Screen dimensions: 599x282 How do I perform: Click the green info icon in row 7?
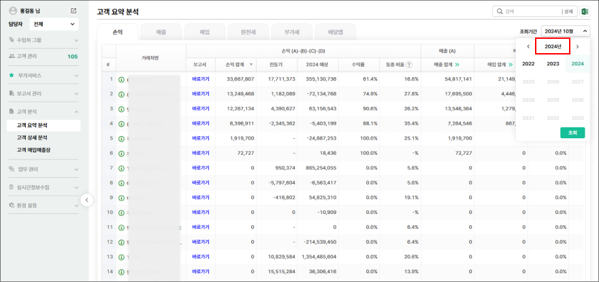click(121, 168)
